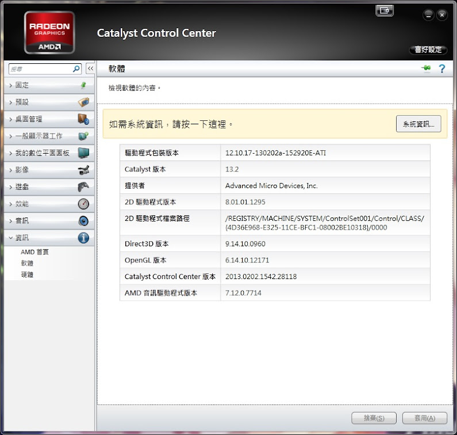Open the 喜好設定 preferences menu

[x=428, y=49]
